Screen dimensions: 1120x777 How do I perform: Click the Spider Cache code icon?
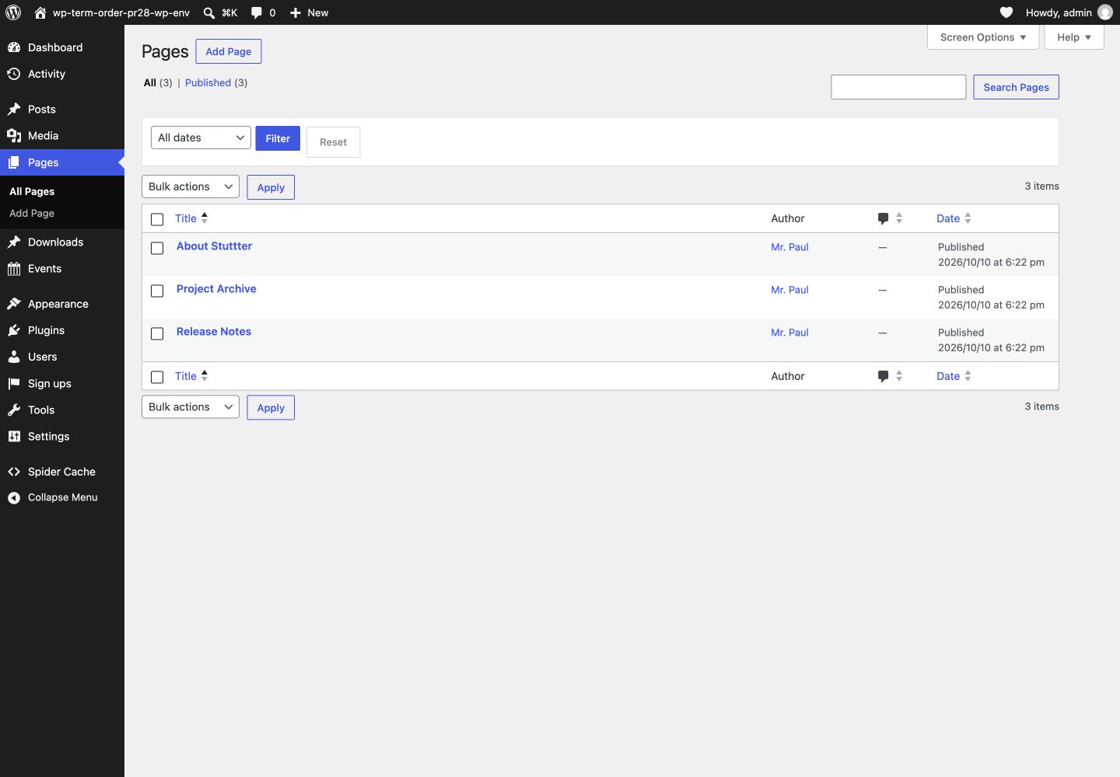coord(14,472)
